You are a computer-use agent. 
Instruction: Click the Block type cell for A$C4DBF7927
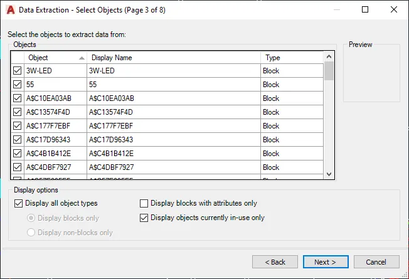tap(292, 167)
